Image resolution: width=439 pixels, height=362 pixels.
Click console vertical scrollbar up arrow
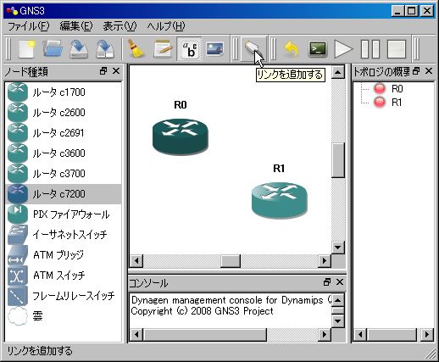point(338,300)
